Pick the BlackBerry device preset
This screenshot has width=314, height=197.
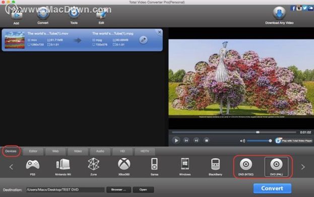pos(216,167)
